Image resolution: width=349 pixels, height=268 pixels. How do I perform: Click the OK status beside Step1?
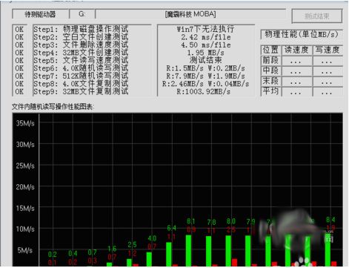click(19, 29)
